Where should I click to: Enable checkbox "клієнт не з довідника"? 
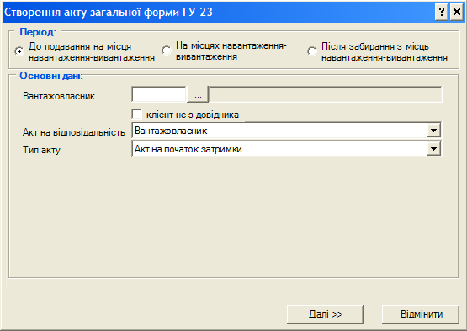[x=136, y=115]
